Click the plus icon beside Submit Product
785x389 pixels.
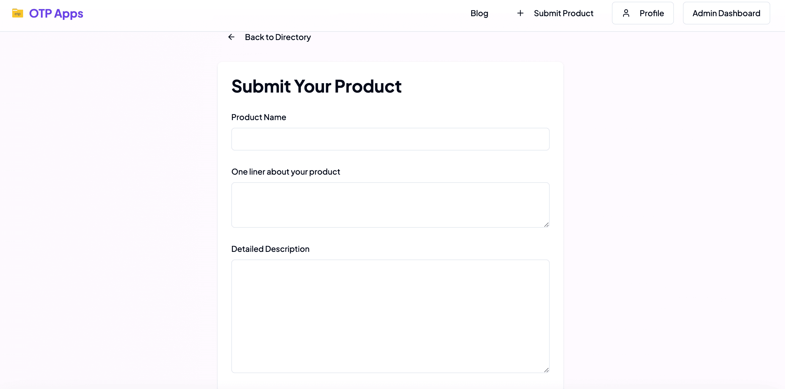tap(520, 13)
